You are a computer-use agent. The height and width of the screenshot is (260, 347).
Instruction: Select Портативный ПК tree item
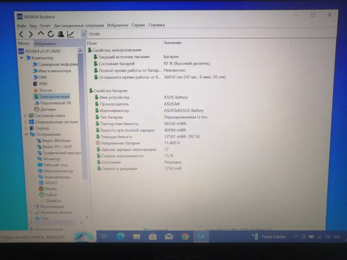[56, 103]
